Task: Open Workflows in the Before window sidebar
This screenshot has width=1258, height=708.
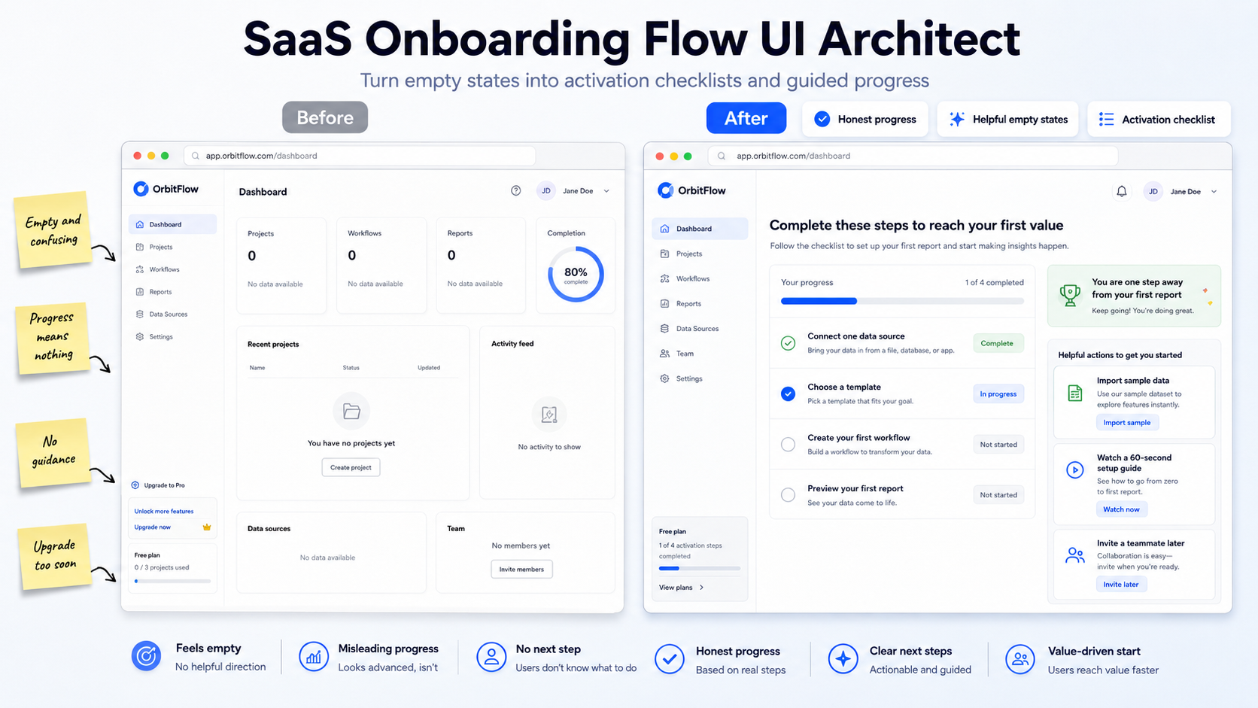Action: 172,269
